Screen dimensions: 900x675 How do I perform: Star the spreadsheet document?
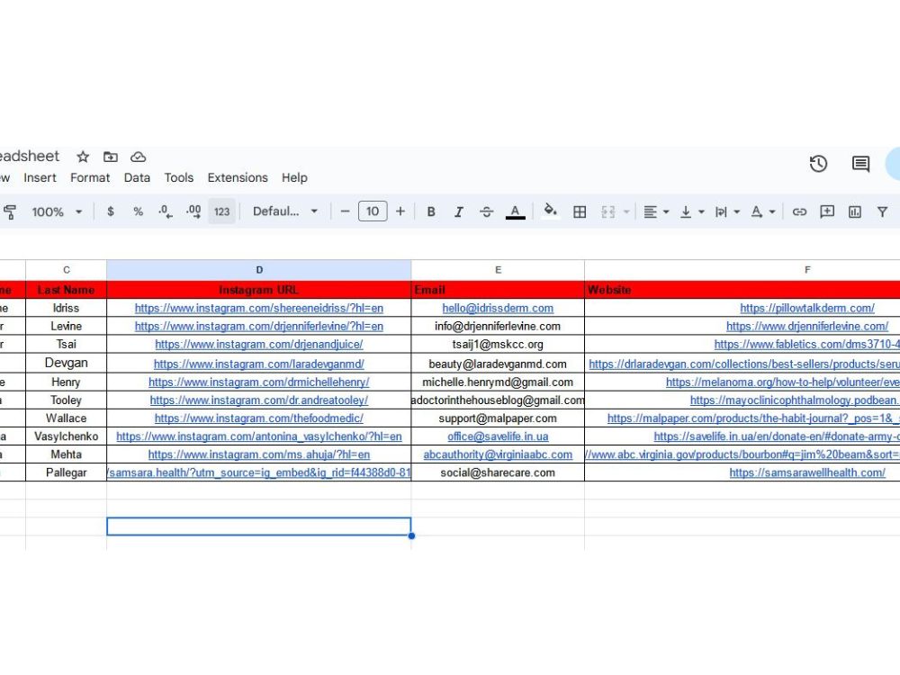pyautogui.click(x=83, y=157)
